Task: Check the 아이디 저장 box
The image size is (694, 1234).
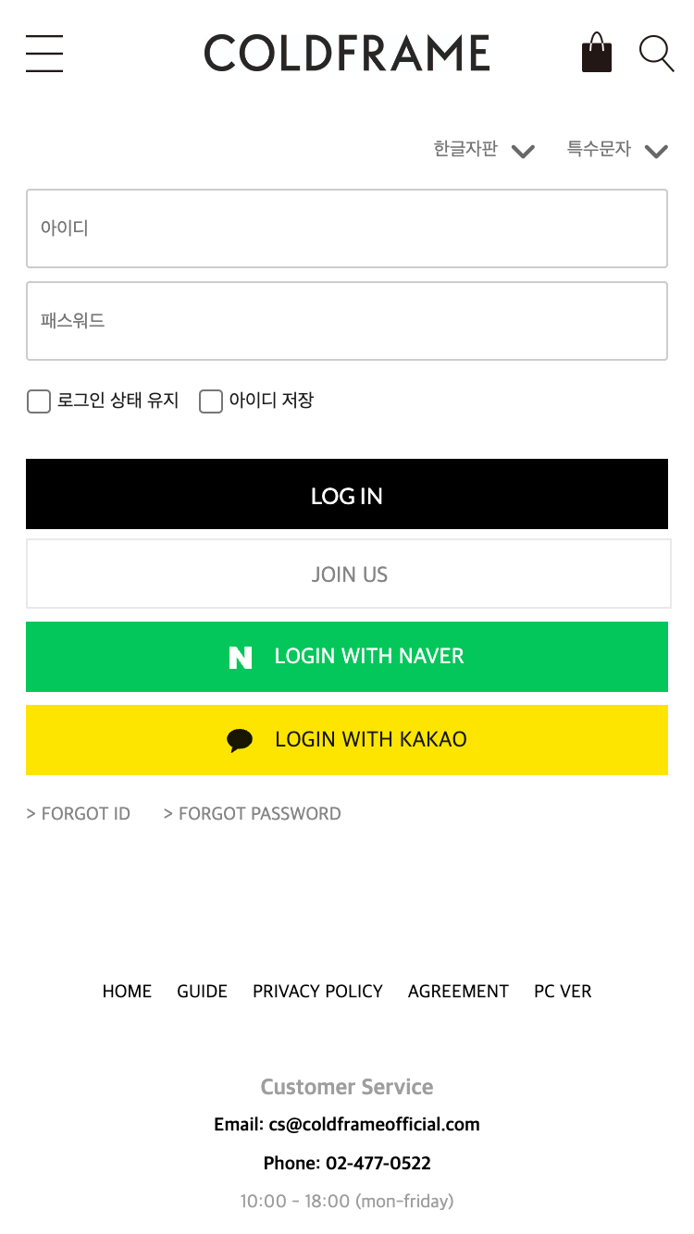Action: [x=211, y=401]
